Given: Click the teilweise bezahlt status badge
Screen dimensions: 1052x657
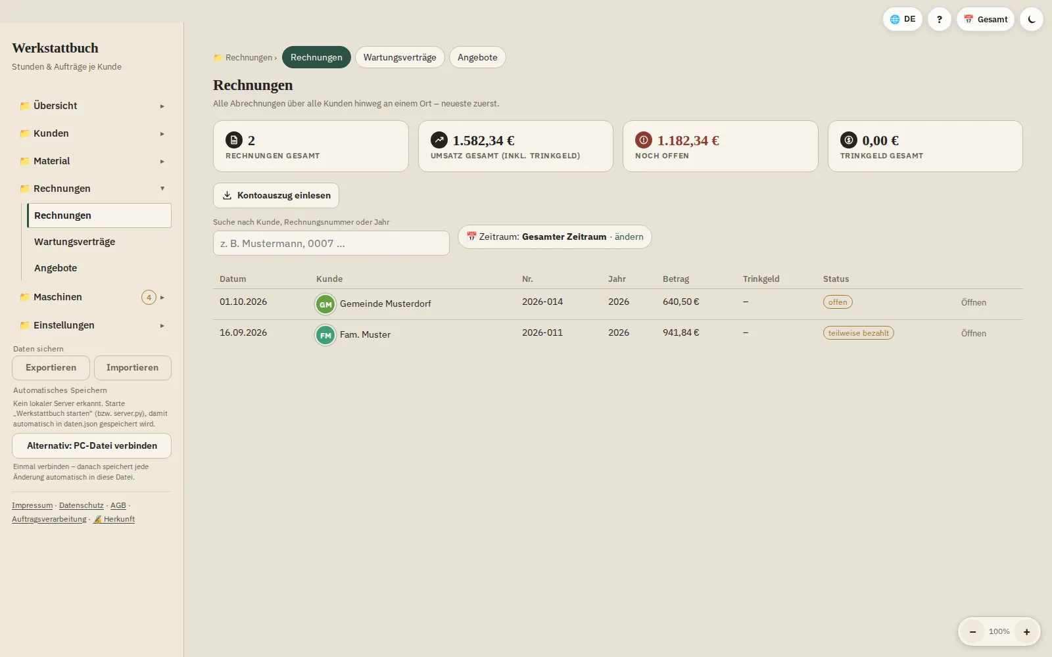Looking at the screenshot, I should (859, 333).
